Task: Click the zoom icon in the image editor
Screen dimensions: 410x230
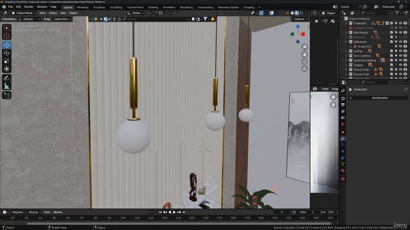Action: [333, 97]
